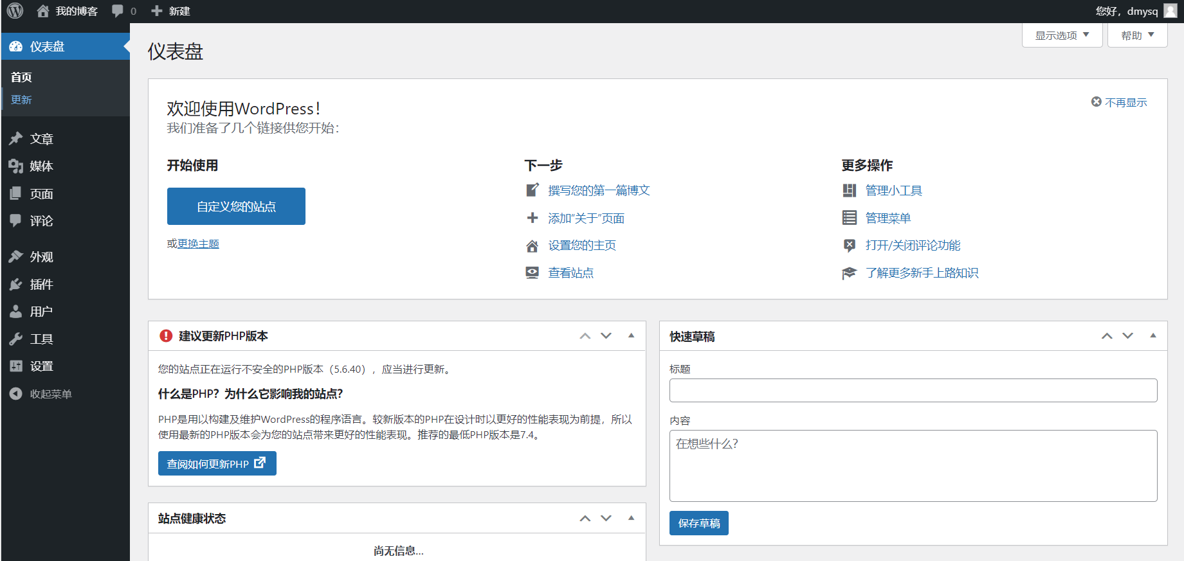Screen dimensions: 1184x561
Task: Click the screen icon beside 查看站点
Action: click(x=533, y=272)
